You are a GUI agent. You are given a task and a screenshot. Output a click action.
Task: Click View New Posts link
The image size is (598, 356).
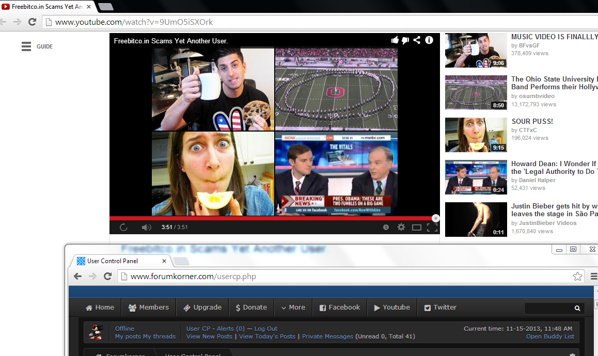click(x=209, y=336)
